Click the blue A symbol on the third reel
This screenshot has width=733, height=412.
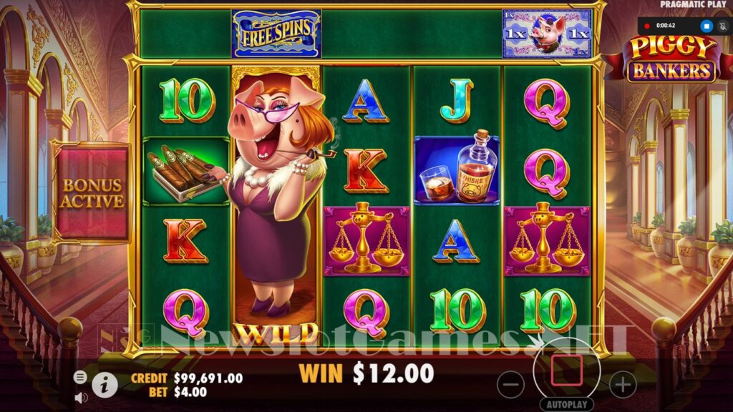click(366, 100)
